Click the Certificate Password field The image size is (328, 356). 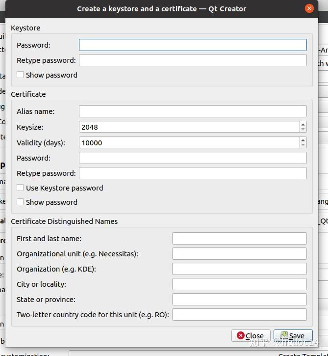click(x=193, y=158)
